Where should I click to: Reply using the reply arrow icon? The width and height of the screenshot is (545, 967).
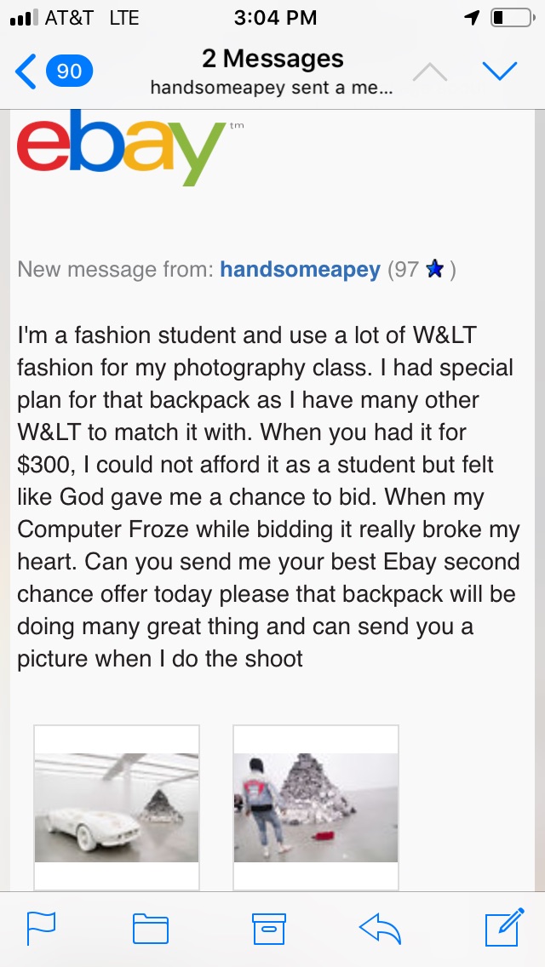[x=380, y=929]
